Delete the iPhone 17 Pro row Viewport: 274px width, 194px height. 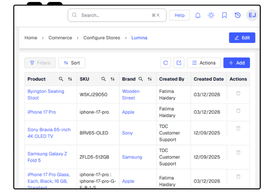coord(238,111)
